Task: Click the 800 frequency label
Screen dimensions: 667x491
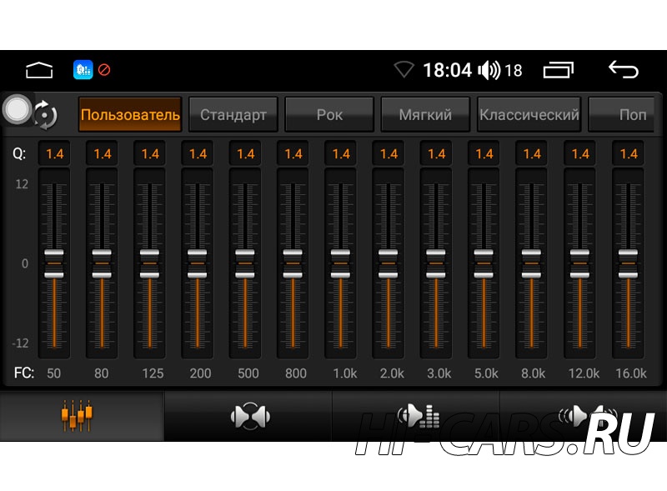Action: 296,373
